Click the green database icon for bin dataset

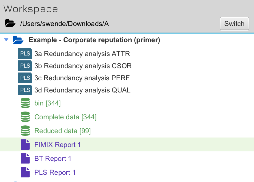25,103
